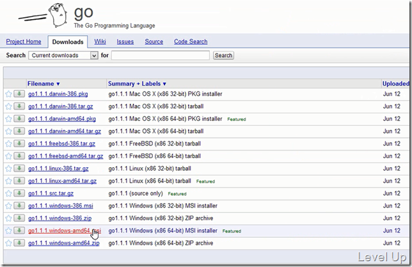Star the go1.1.1.freebsd-386.tar.gz file
This screenshot has height=267, width=412.
point(9,143)
